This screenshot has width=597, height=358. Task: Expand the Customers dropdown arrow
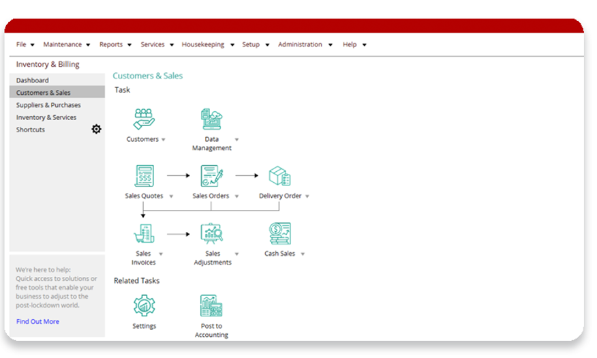click(x=164, y=140)
